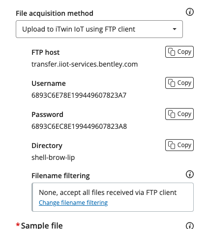Copy the Directory value

(179, 145)
